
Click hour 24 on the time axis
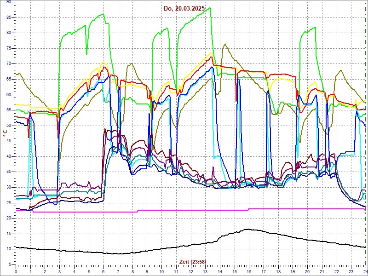pyautogui.click(x=365, y=271)
